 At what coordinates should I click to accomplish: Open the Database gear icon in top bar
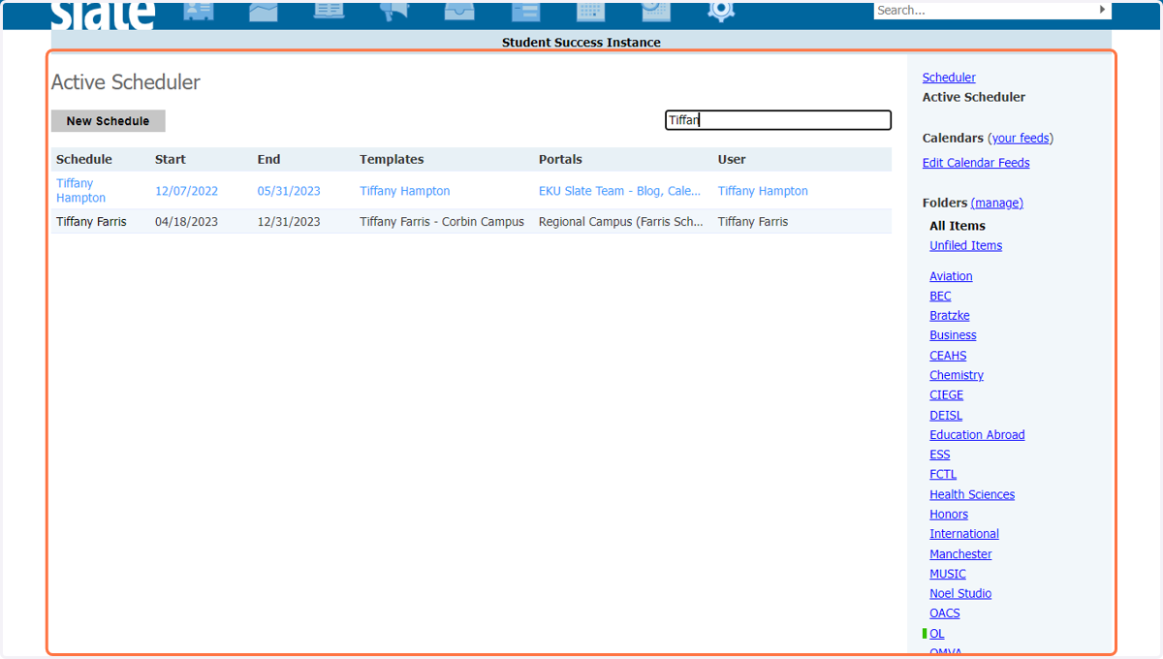[721, 10]
